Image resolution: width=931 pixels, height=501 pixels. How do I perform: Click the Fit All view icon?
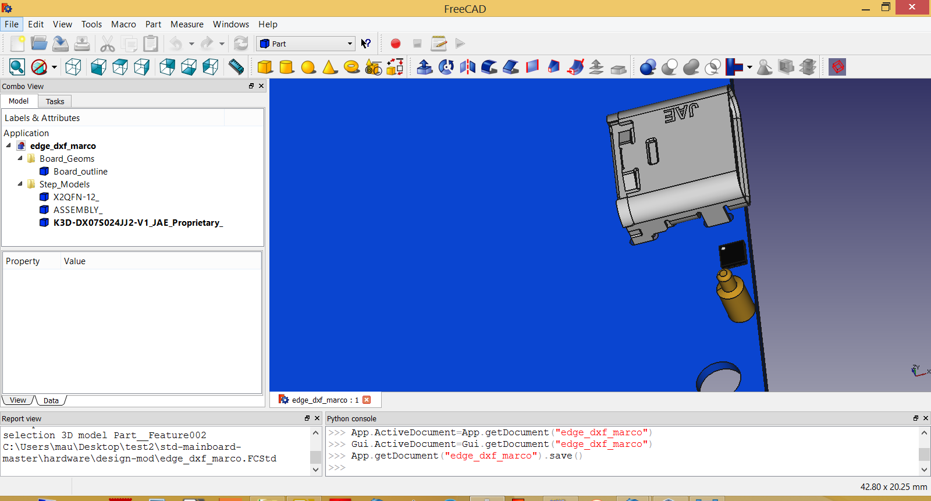(17, 67)
